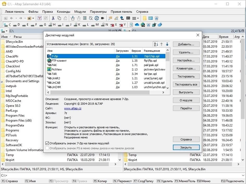Open Forward history dropdown arrow
This screenshot has width=246, height=184.
point(25,18)
